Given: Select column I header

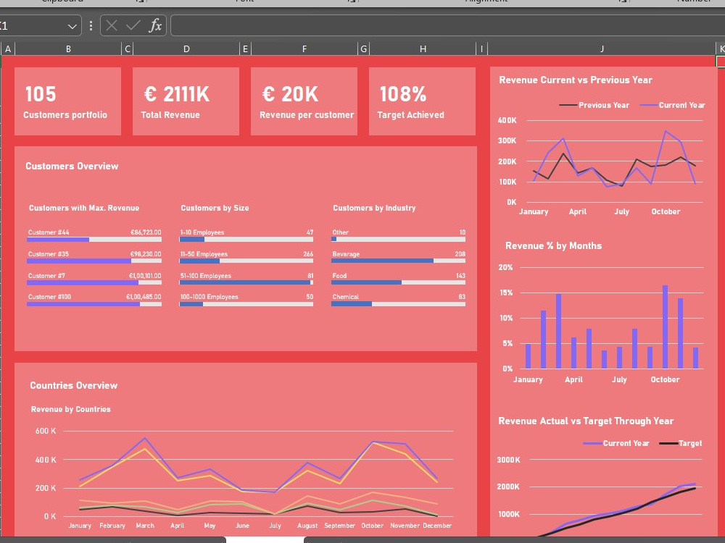Looking at the screenshot, I should pyautogui.click(x=482, y=49).
